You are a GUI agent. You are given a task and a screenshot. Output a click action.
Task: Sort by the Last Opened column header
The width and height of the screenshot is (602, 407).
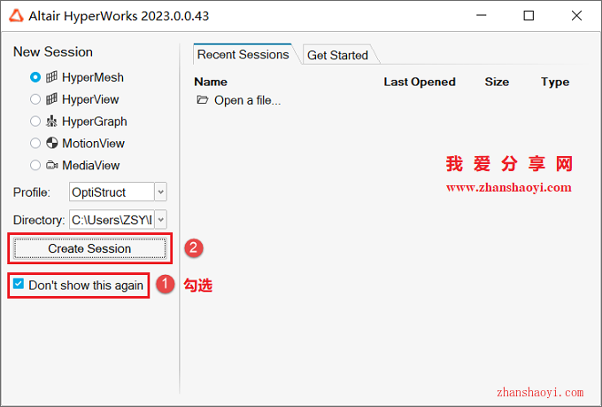(x=420, y=82)
